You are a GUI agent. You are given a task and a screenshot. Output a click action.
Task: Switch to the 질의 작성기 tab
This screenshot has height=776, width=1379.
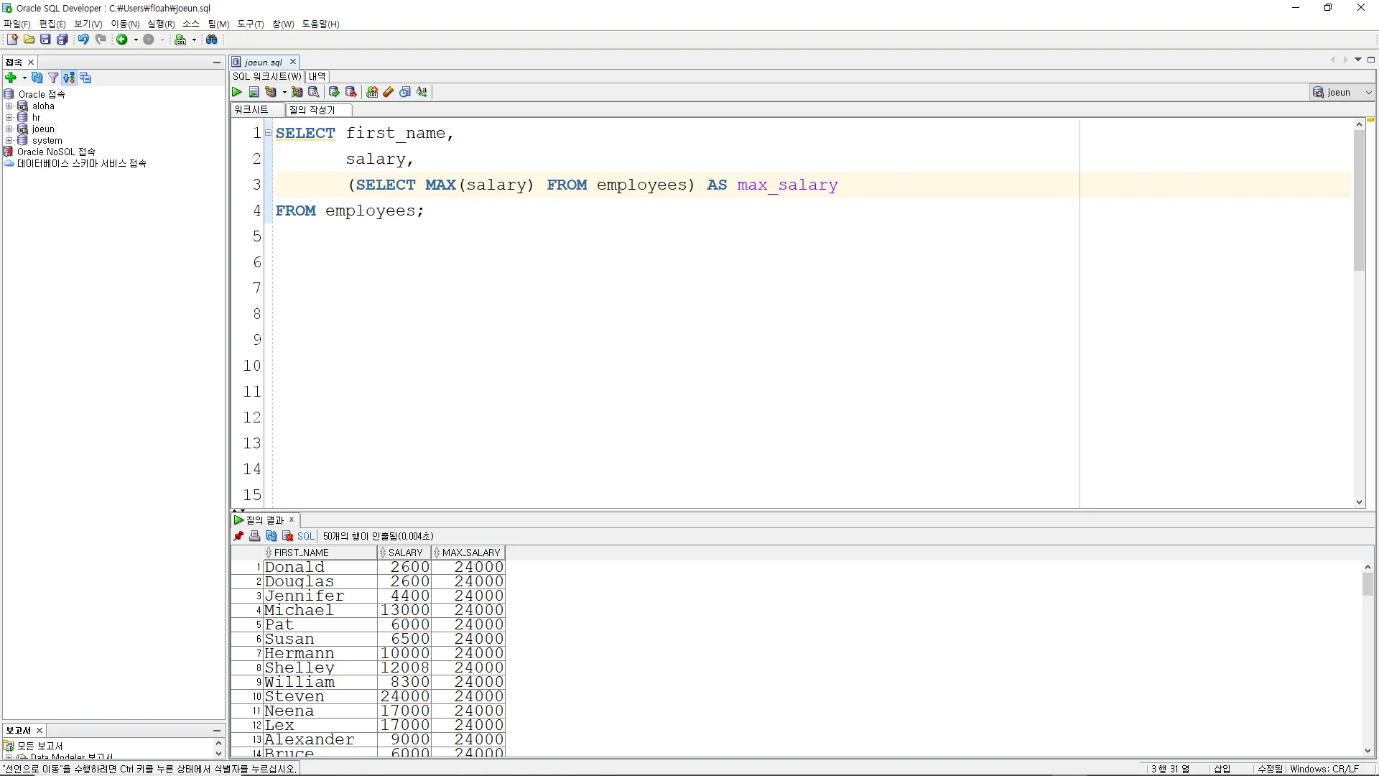[x=312, y=110]
